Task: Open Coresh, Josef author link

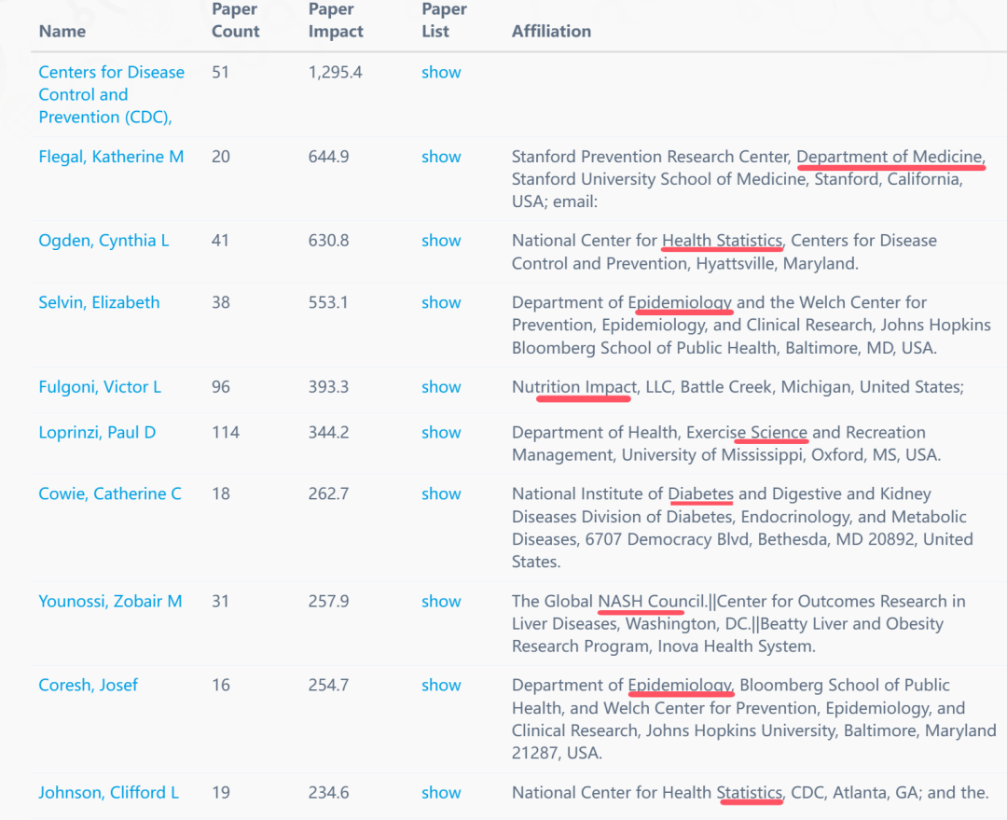Action: coord(88,685)
